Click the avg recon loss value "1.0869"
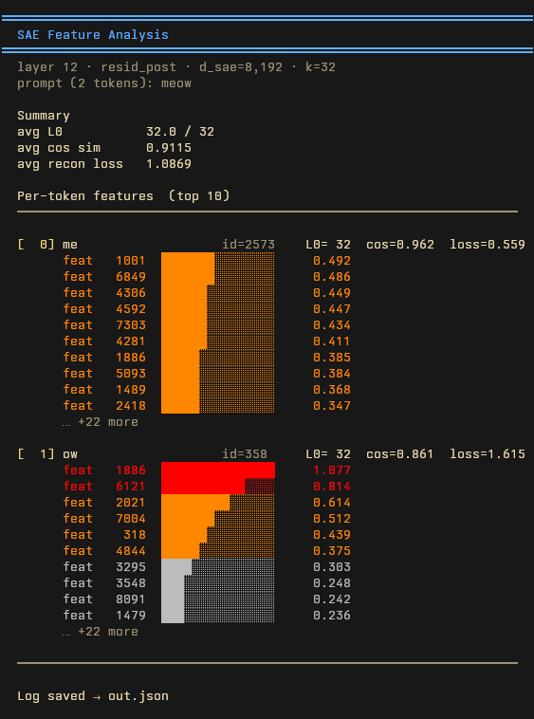 point(169,164)
